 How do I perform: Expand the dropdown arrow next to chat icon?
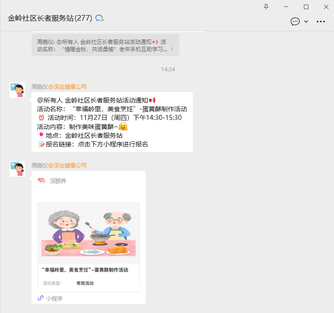tap(306, 22)
